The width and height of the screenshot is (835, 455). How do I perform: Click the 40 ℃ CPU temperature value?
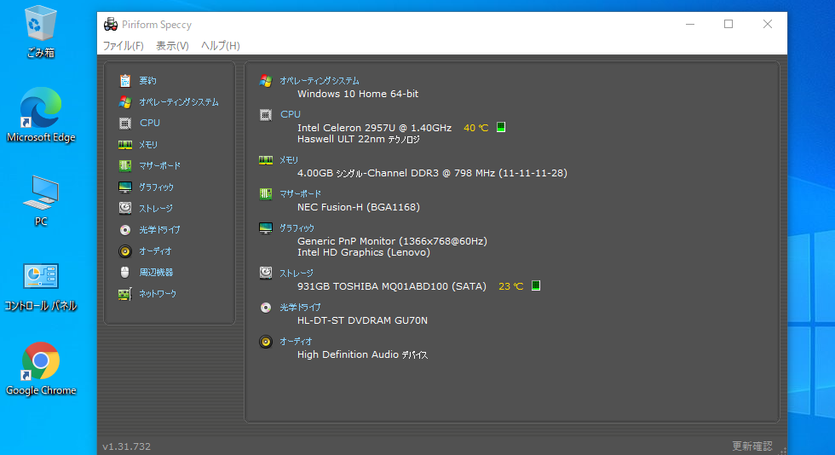point(476,128)
